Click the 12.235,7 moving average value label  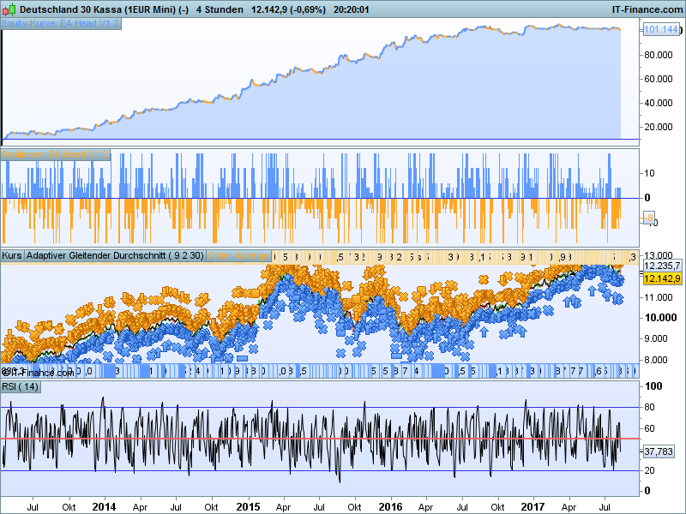(x=662, y=266)
